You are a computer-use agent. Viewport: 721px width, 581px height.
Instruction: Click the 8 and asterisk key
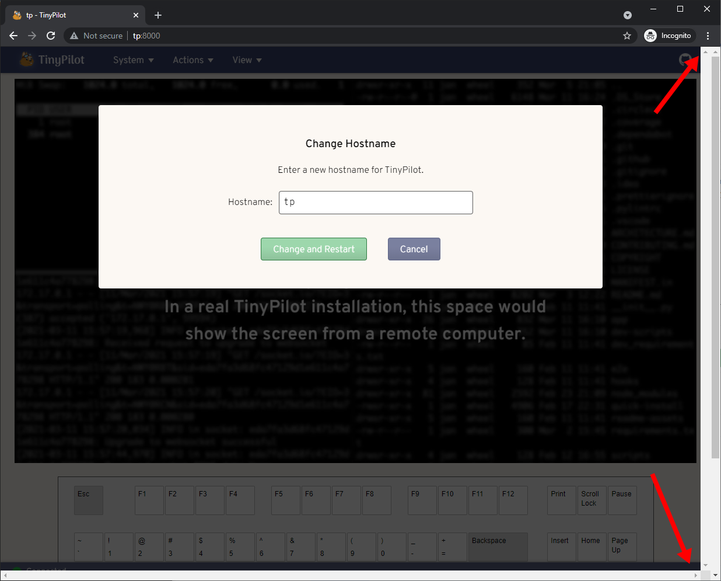coord(331,547)
